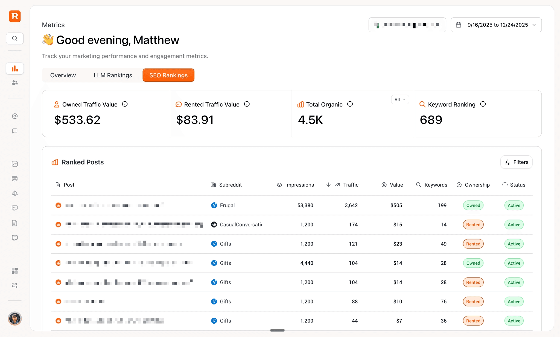Click the user avatar at the sidebar bottom
Image resolution: width=560 pixels, height=337 pixels.
(x=15, y=318)
